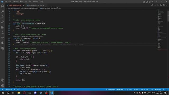This screenshot has width=169, height=95.
Task: Go to line via Ln 18, Col 2
Action: coord(128,89)
